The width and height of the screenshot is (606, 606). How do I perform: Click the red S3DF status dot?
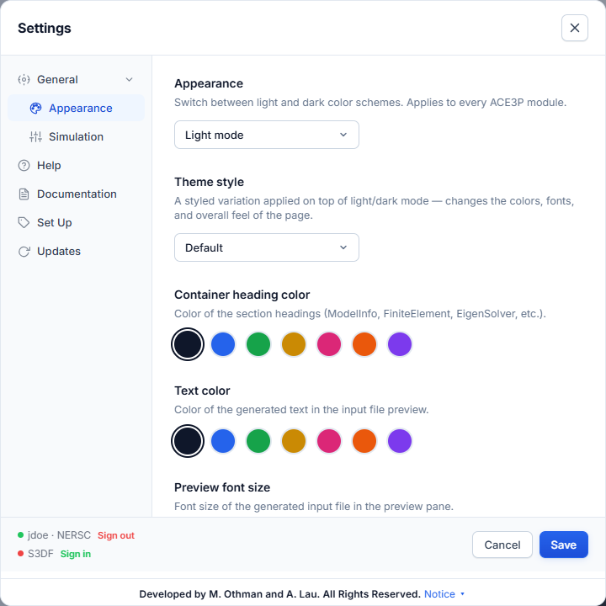pos(20,554)
